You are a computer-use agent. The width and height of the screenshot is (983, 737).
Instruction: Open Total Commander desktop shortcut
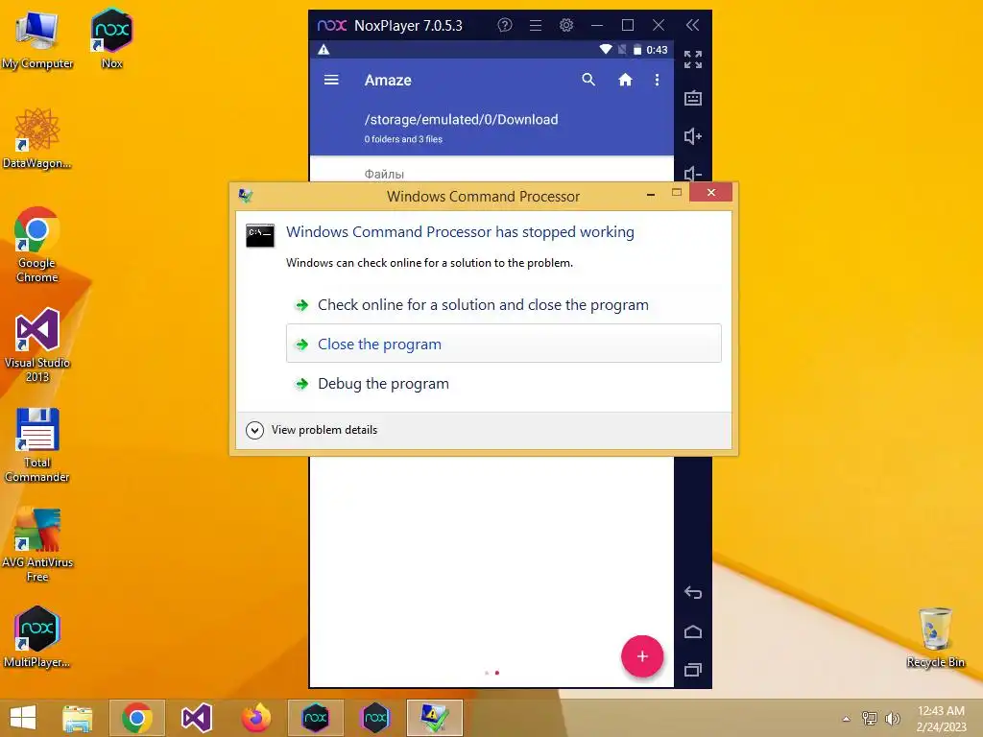pyautogui.click(x=37, y=445)
